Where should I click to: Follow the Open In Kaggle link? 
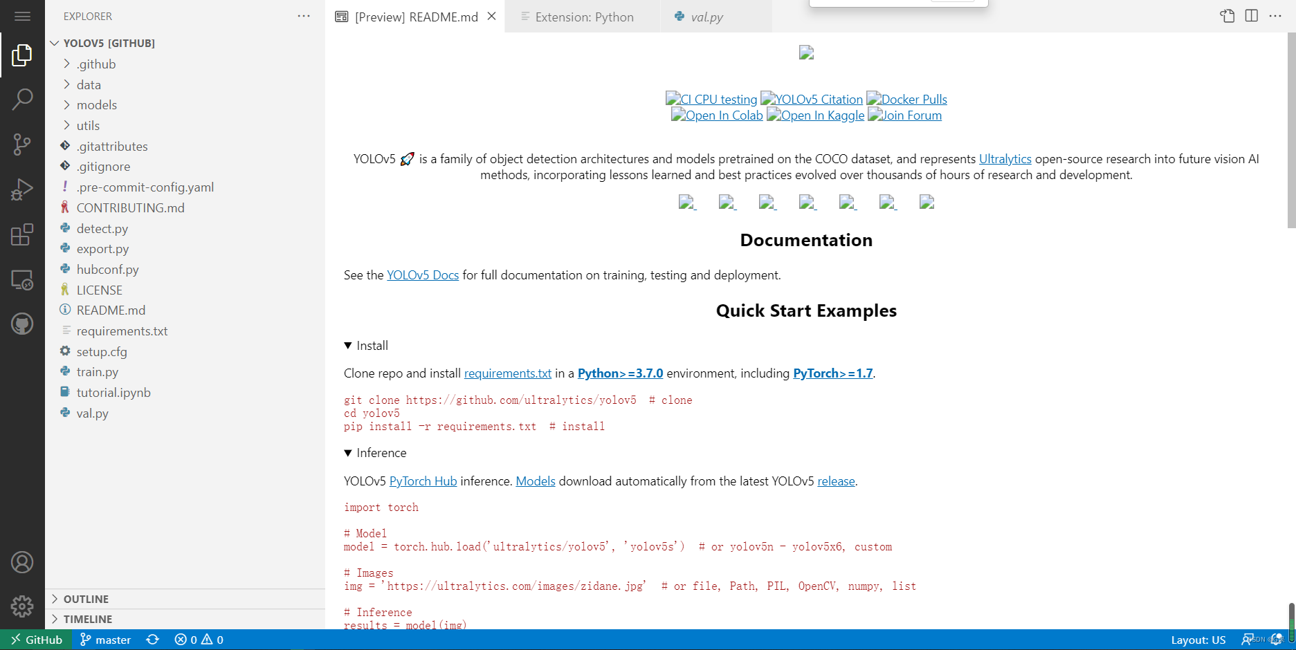[x=815, y=115]
